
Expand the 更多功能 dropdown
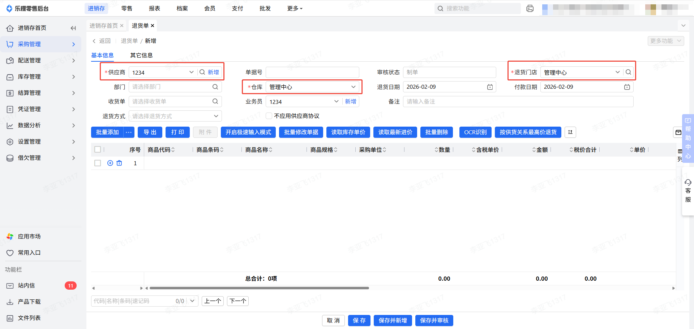click(x=665, y=41)
